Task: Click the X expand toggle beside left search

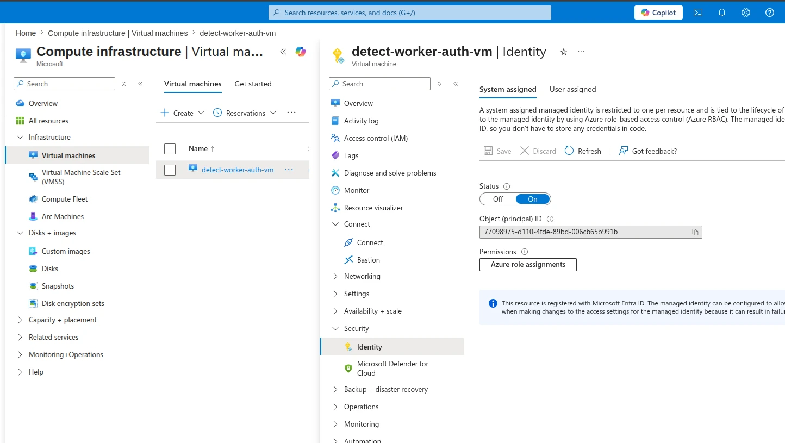Action: (x=124, y=84)
